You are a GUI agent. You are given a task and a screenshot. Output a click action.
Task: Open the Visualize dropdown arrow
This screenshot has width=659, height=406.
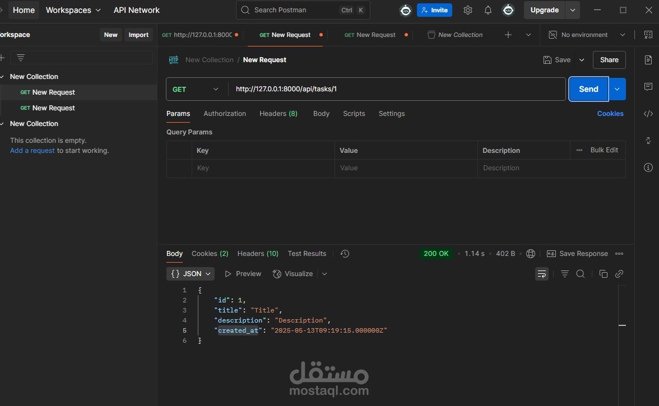click(324, 274)
